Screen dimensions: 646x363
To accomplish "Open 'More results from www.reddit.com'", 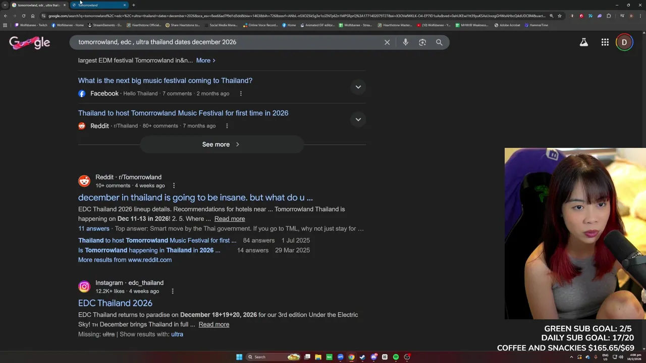I will tap(125, 260).
